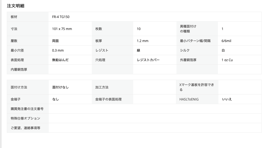Click the 緑 resist color value
This screenshot has width=279, height=148.
pyautogui.click(x=138, y=51)
